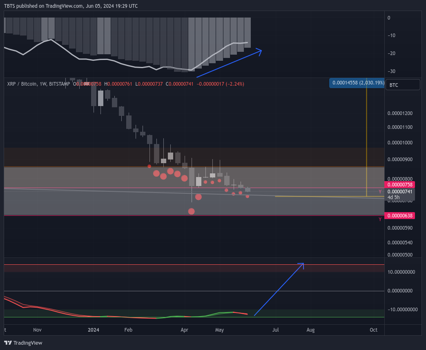The image size is (426, 350).
Task: Click the 0.00001000 price axis value
Action: click(400, 143)
